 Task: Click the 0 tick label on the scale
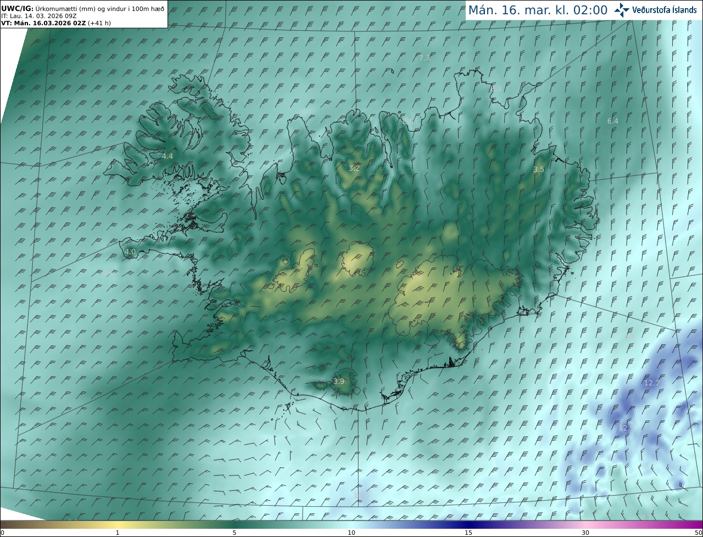pyautogui.click(x=2, y=533)
